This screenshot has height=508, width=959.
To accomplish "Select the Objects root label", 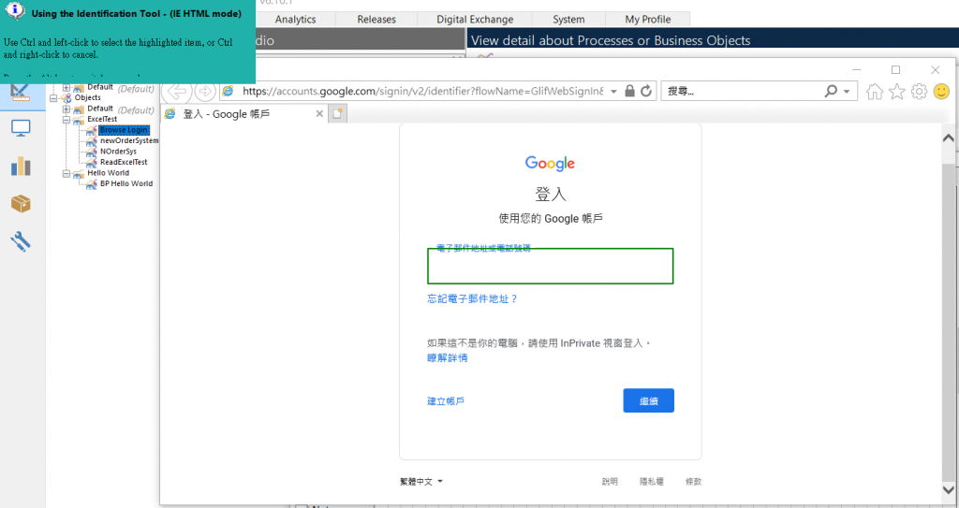I will tap(87, 98).
